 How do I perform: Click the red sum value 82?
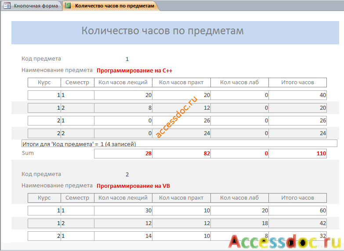[181, 154]
